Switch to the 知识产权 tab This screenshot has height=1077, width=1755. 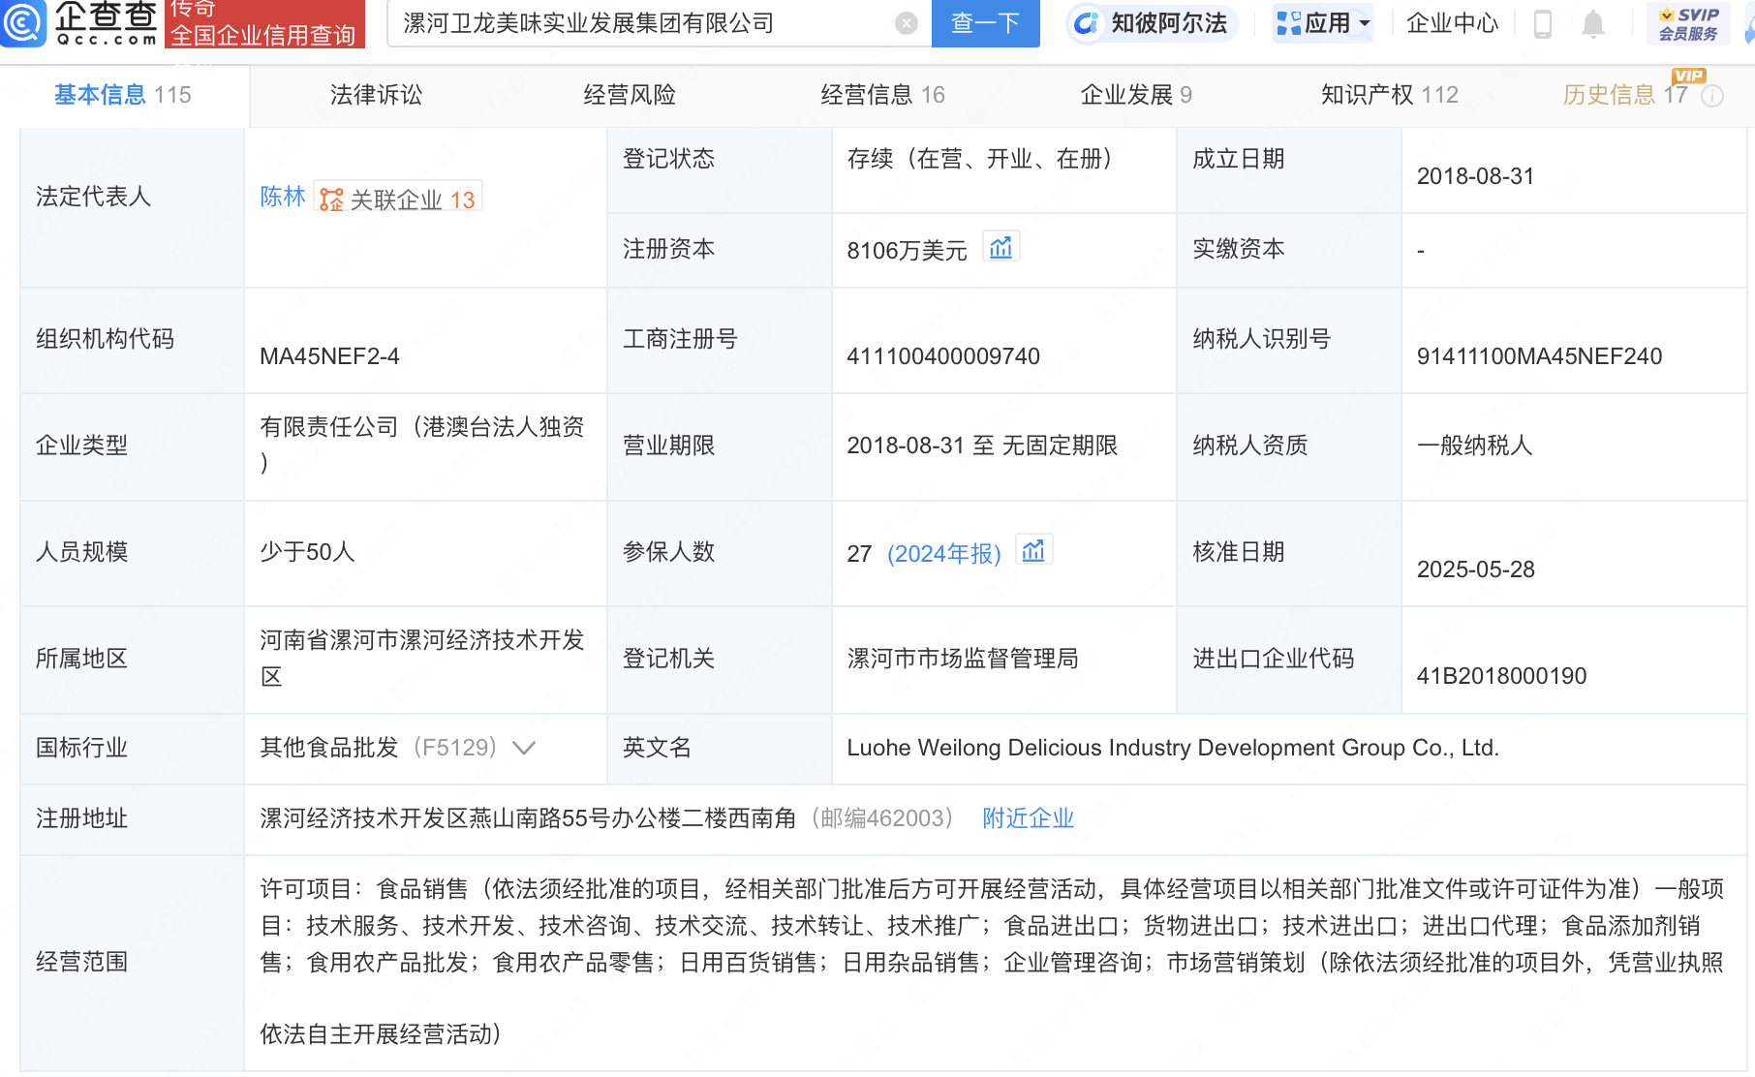pyautogui.click(x=1390, y=95)
